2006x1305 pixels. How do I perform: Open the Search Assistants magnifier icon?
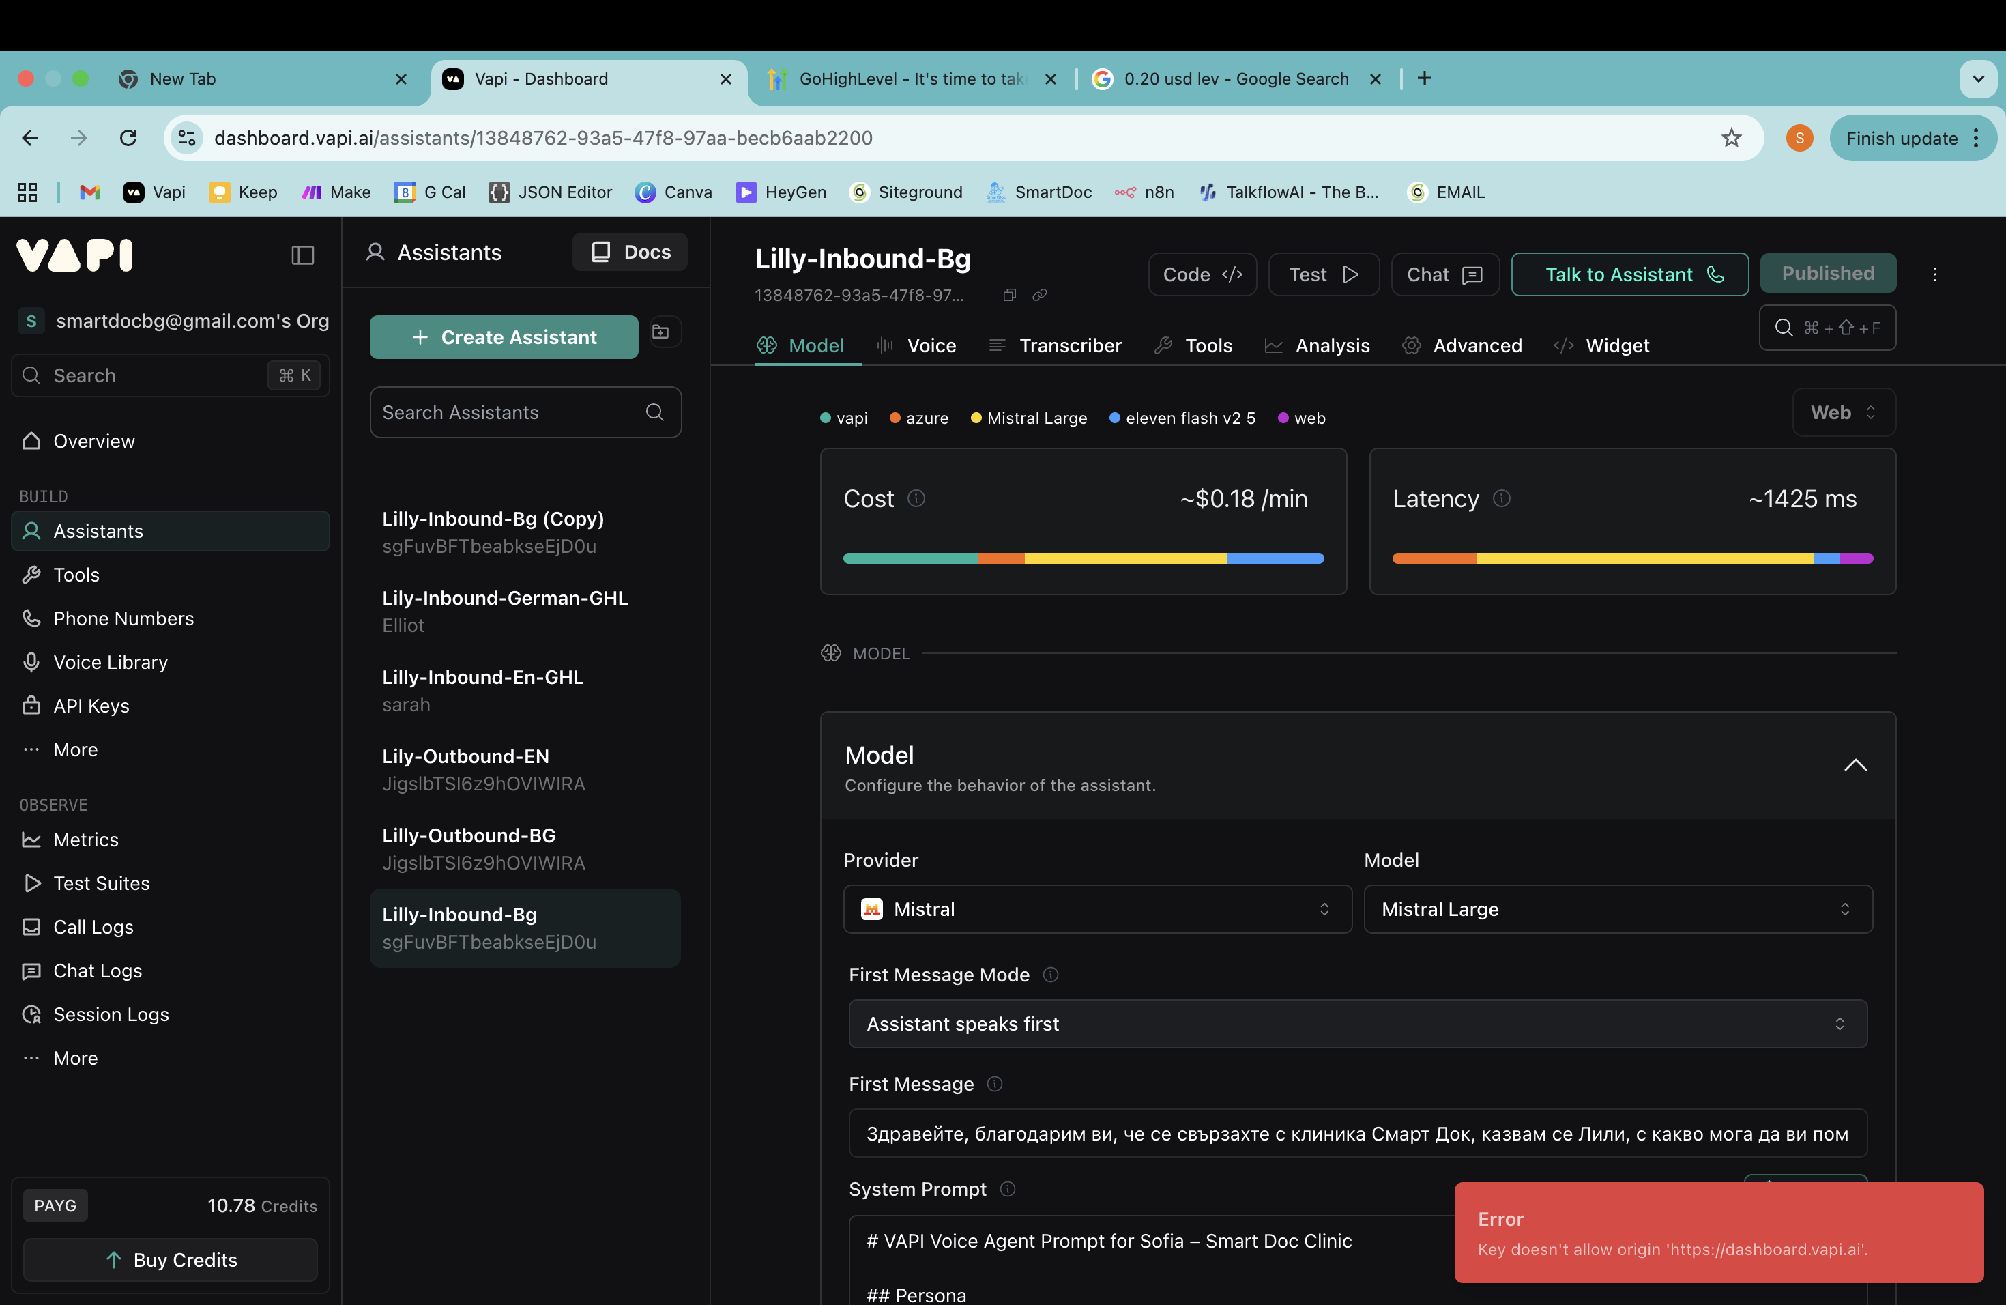[x=654, y=412]
